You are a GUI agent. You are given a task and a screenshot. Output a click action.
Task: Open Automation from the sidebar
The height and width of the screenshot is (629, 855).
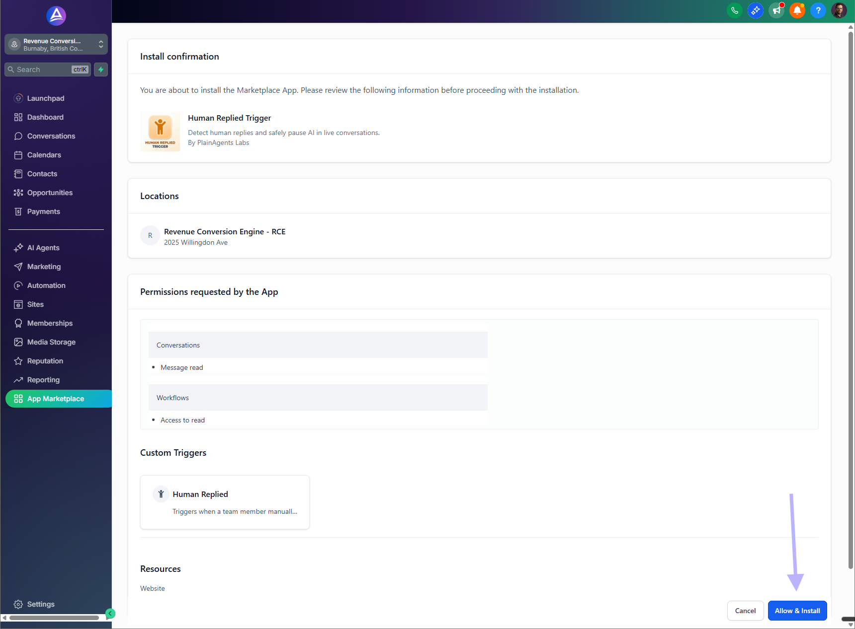pyautogui.click(x=46, y=285)
